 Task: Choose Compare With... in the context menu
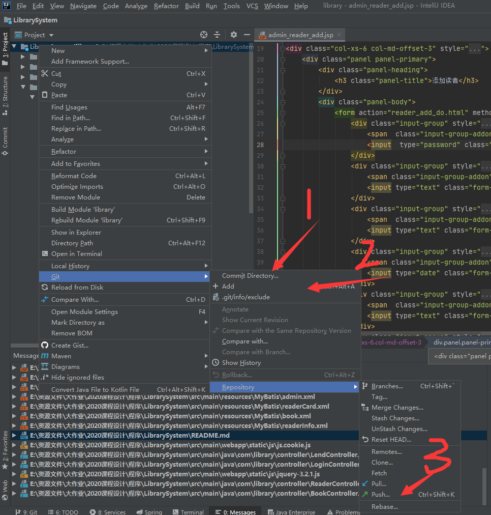coord(125,300)
